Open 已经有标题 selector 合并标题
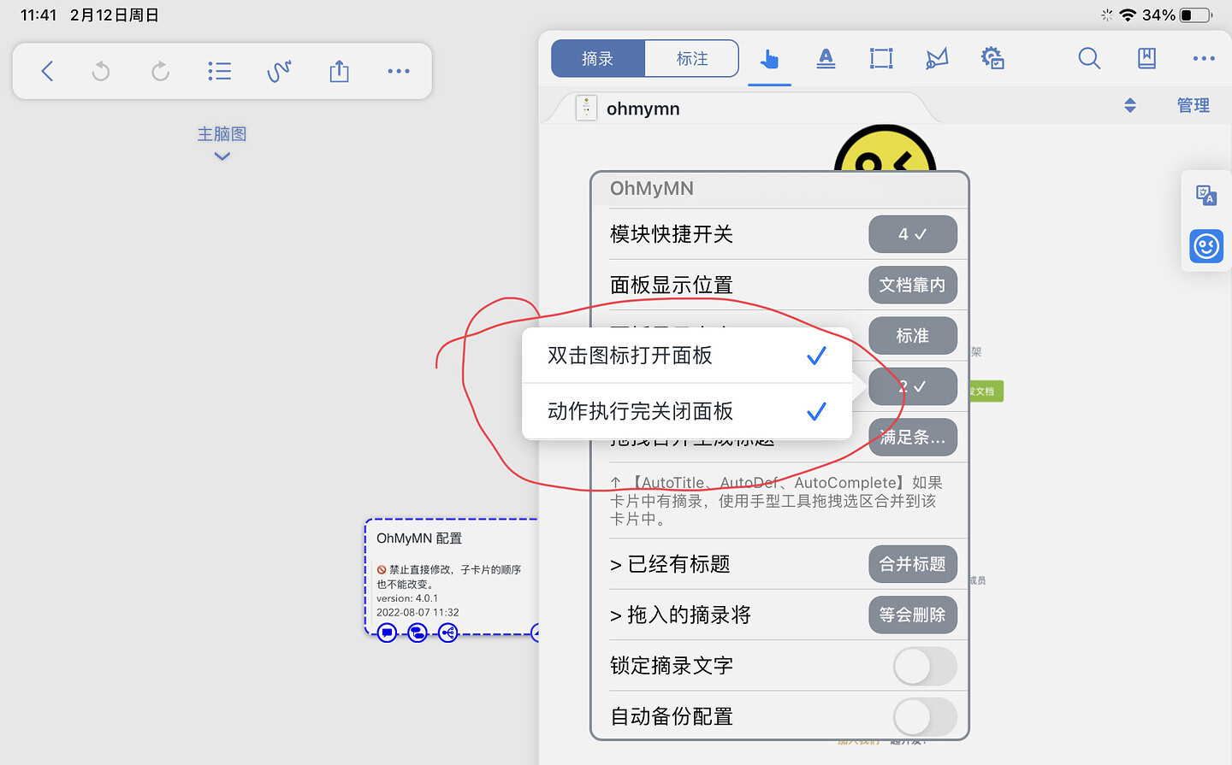 coord(913,564)
